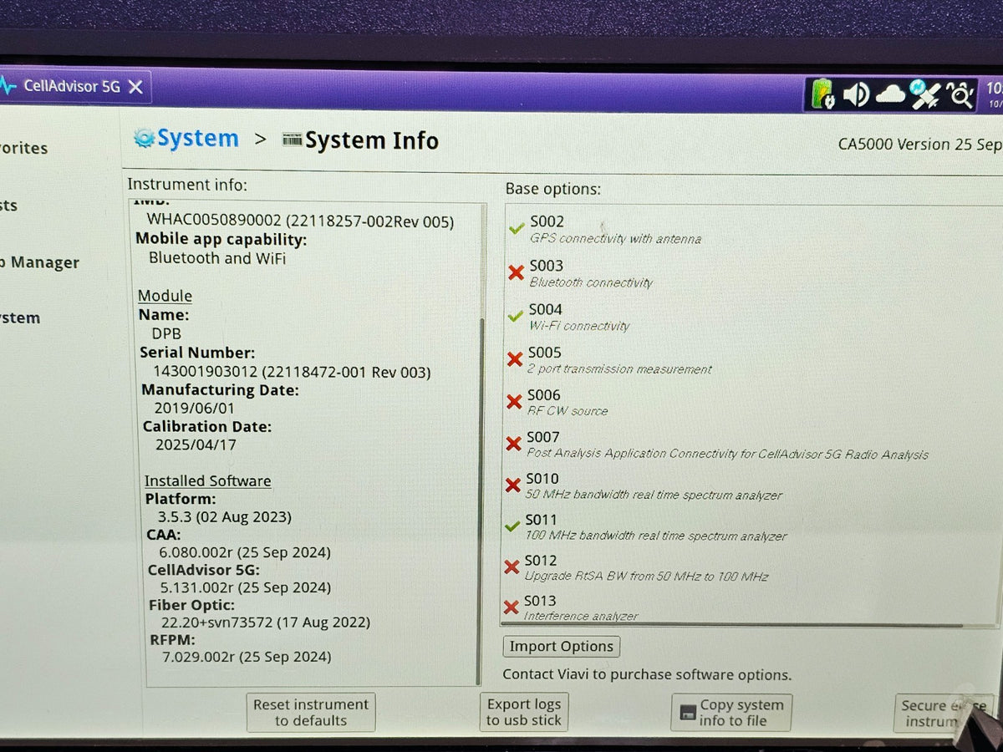1003x752 pixels.
Task: Click the GPS satellite status icon
Action: [x=925, y=94]
